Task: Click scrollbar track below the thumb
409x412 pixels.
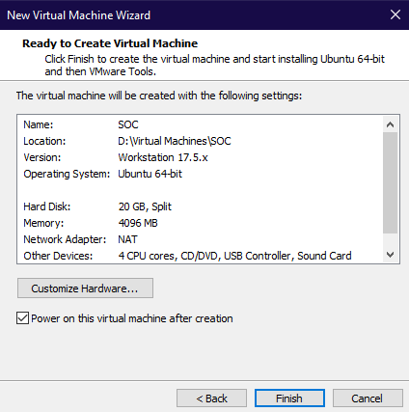Action: coord(390,240)
